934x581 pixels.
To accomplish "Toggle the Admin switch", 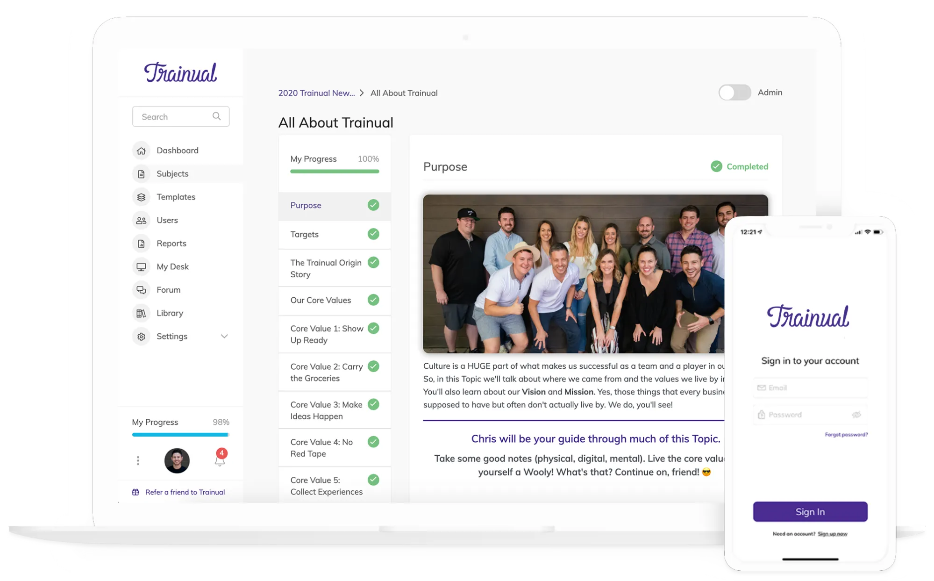I will (734, 93).
